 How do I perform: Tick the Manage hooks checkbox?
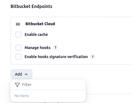[x=18, y=48]
